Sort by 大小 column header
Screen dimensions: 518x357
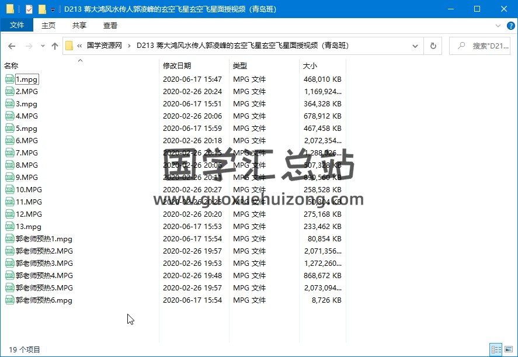coord(322,65)
